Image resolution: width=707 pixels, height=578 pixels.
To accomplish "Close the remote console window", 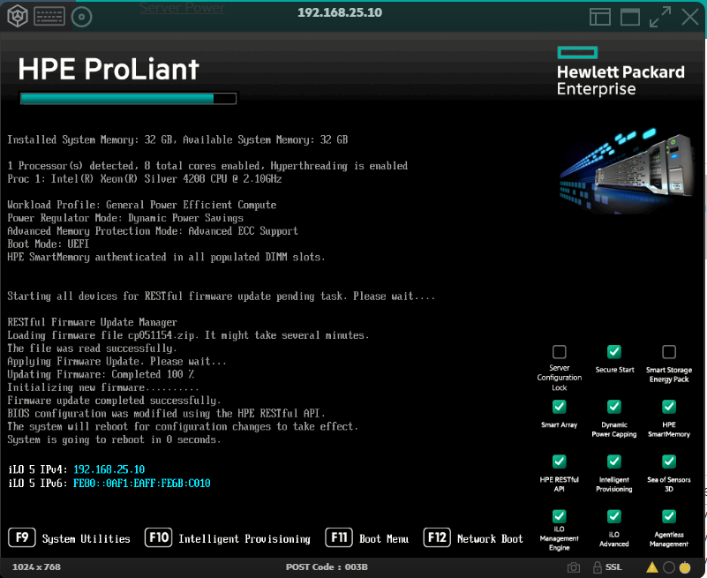I will [x=690, y=17].
